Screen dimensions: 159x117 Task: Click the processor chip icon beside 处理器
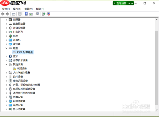click(10, 20)
